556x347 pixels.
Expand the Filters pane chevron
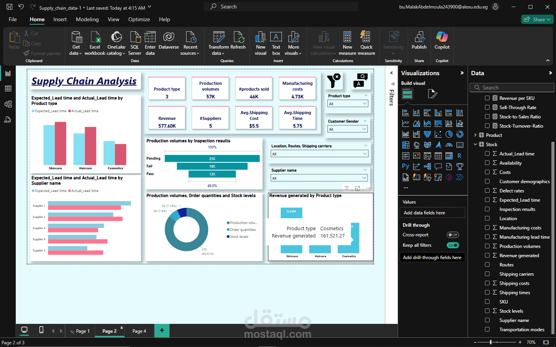coord(392,73)
